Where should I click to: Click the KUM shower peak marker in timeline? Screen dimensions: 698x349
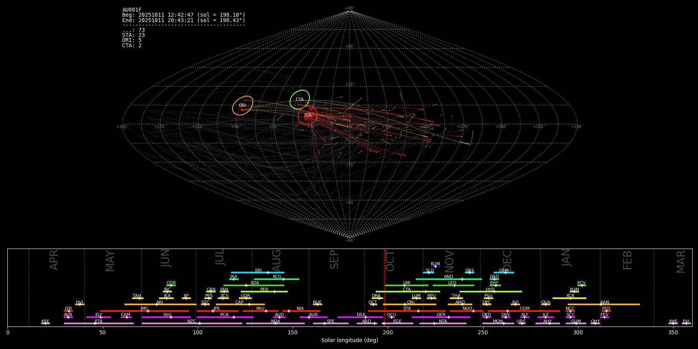tap(435, 266)
